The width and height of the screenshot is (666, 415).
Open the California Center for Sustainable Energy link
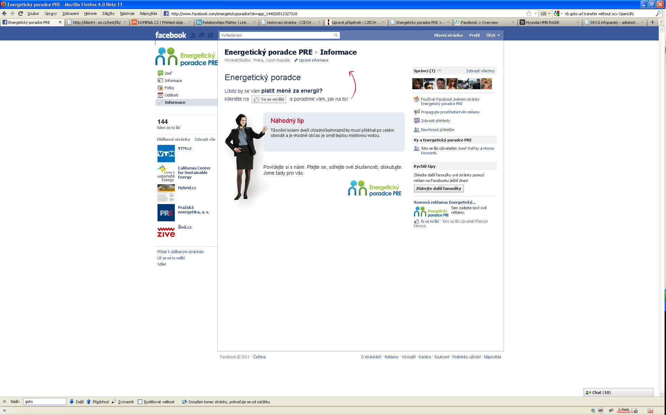(194, 173)
